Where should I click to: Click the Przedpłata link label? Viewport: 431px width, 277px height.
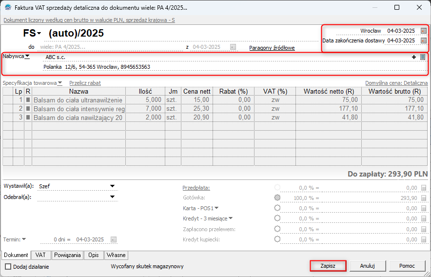196,188
